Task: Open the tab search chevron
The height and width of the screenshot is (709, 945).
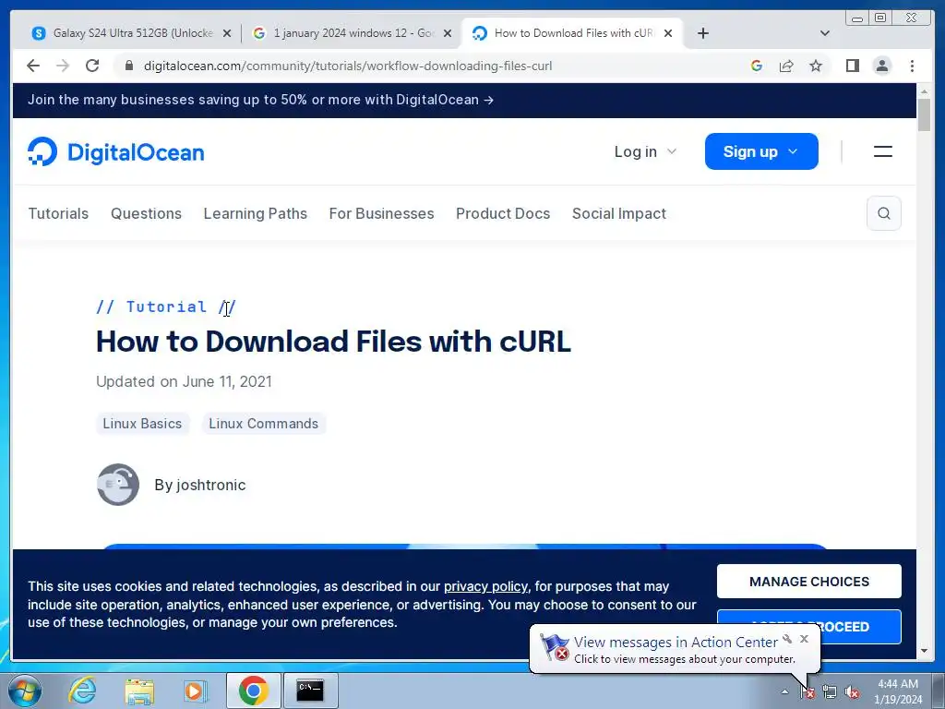Action: [825, 33]
